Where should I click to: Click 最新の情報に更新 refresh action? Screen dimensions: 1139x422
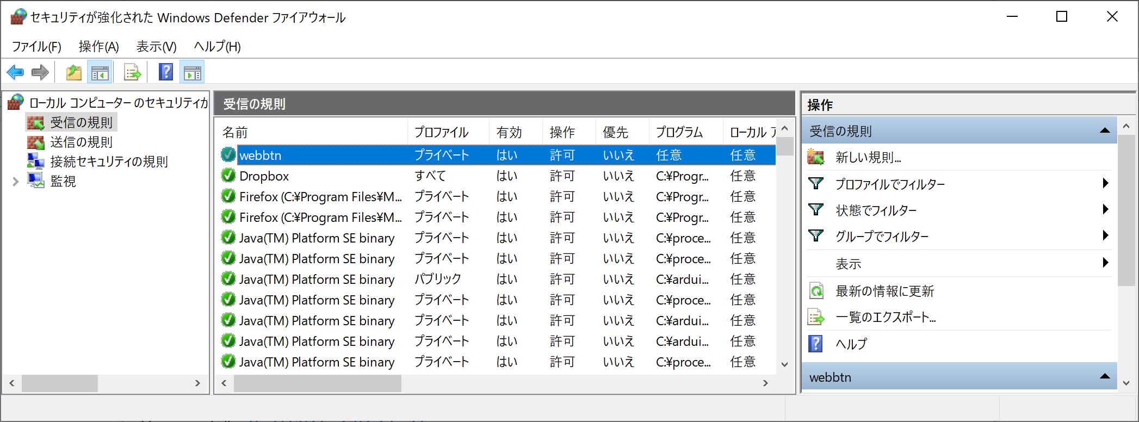coord(884,291)
